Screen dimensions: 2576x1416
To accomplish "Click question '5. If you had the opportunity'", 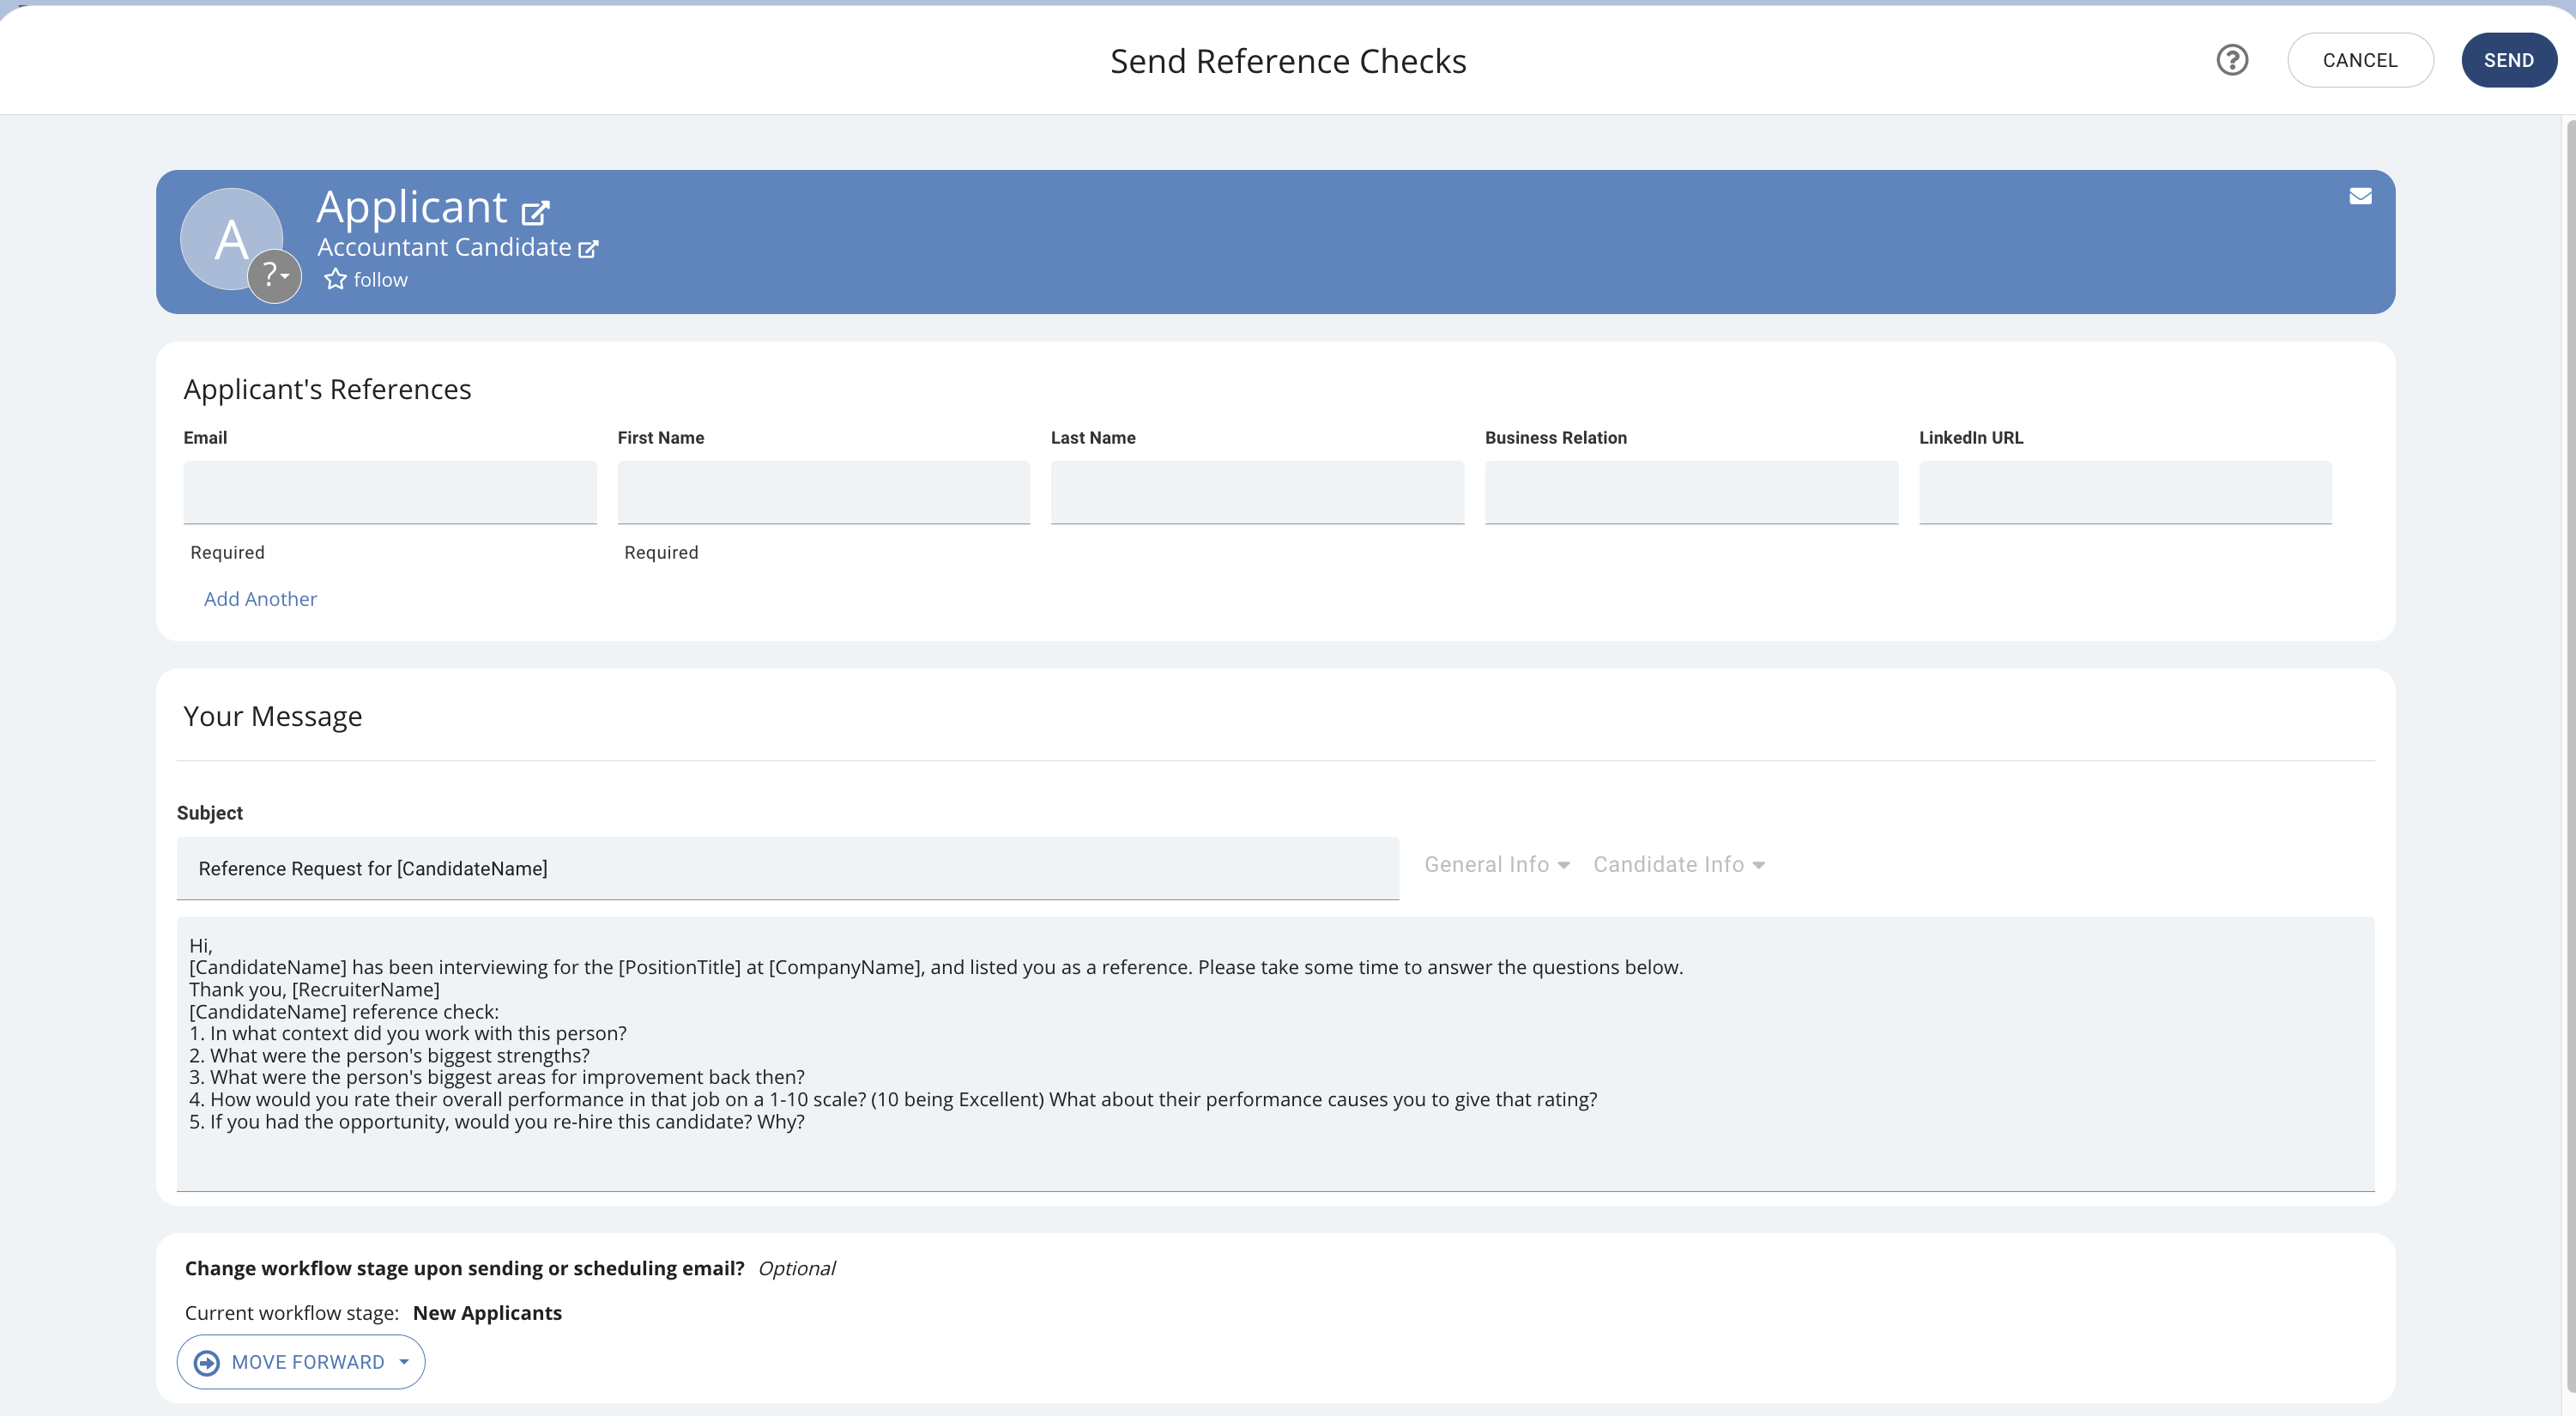I will (497, 1122).
